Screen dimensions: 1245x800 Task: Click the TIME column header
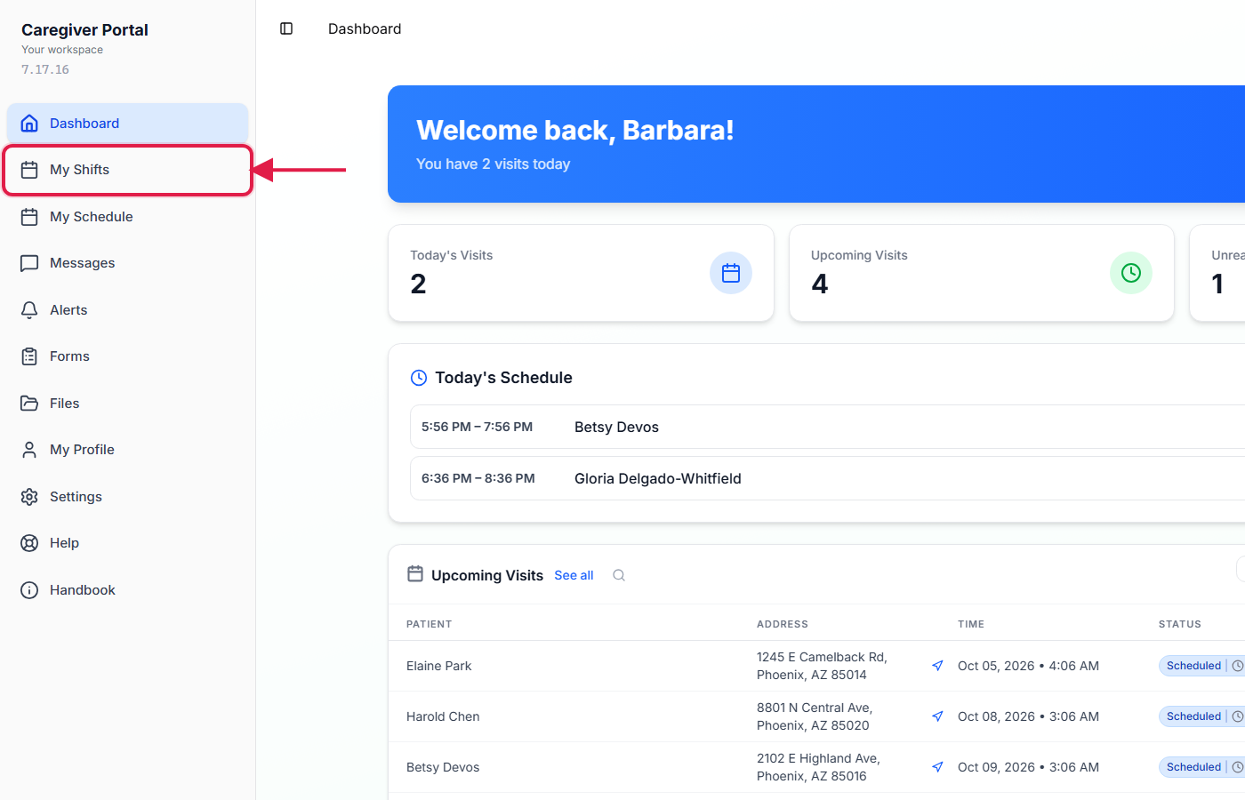click(x=971, y=624)
